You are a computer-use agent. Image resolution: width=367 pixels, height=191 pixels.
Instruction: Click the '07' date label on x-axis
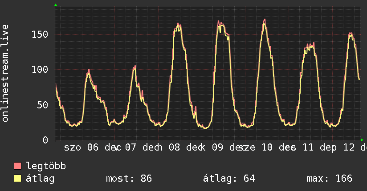pos(130,147)
